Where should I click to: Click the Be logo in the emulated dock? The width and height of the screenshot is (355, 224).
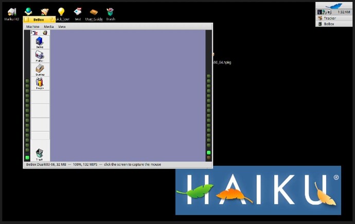click(x=34, y=33)
